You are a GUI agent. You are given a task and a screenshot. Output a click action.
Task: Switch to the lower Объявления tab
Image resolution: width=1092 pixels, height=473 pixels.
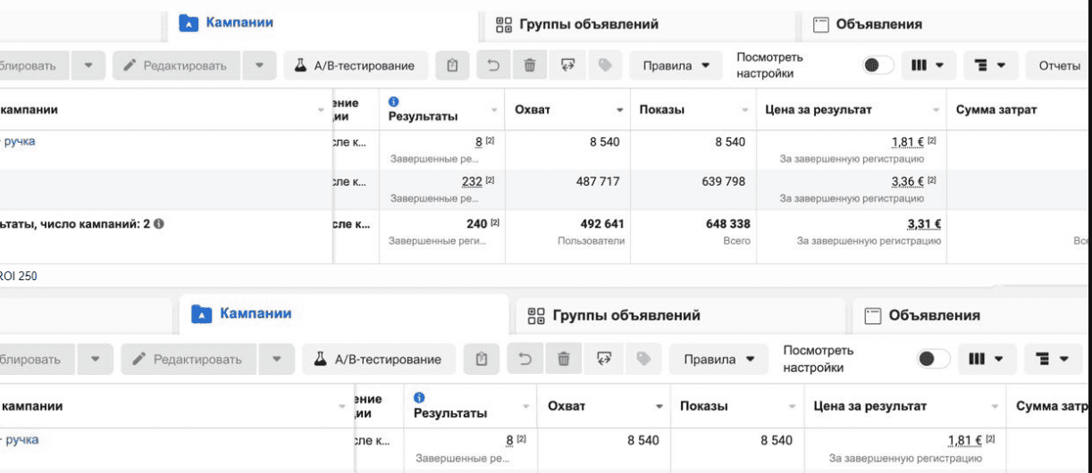click(x=923, y=315)
